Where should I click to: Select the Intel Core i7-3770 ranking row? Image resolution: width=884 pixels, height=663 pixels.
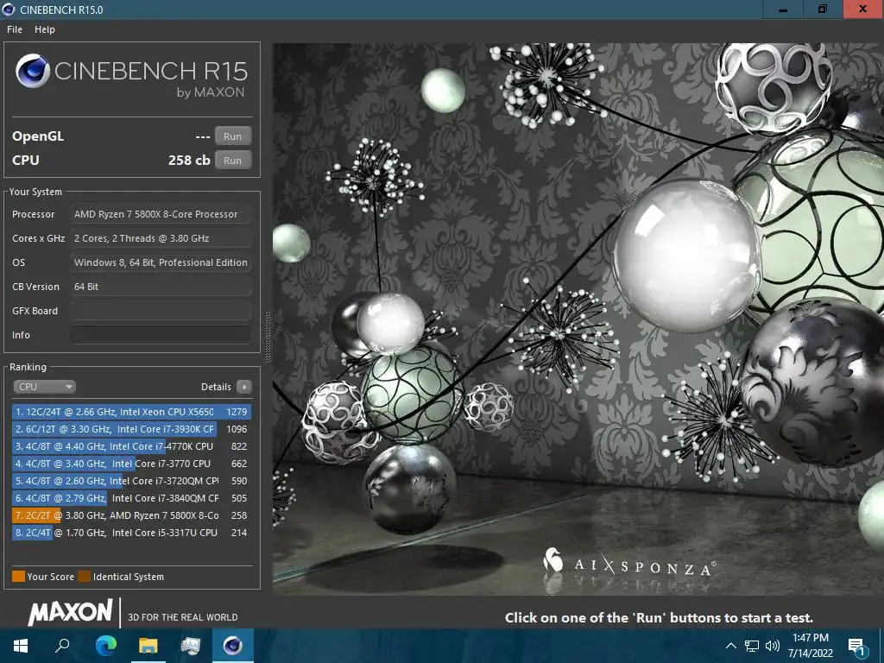tap(131, 464)
